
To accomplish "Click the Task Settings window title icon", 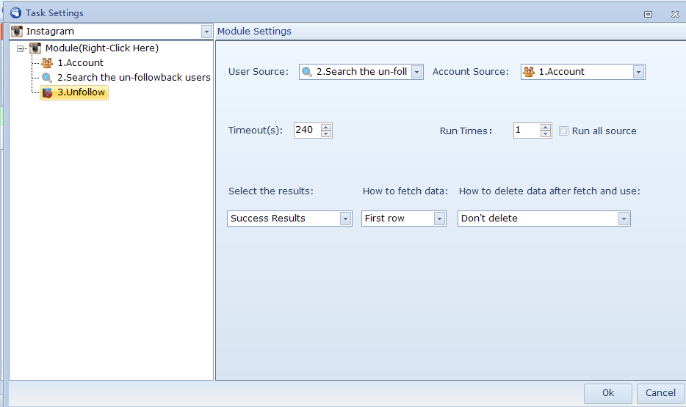I will pos(15,12).
